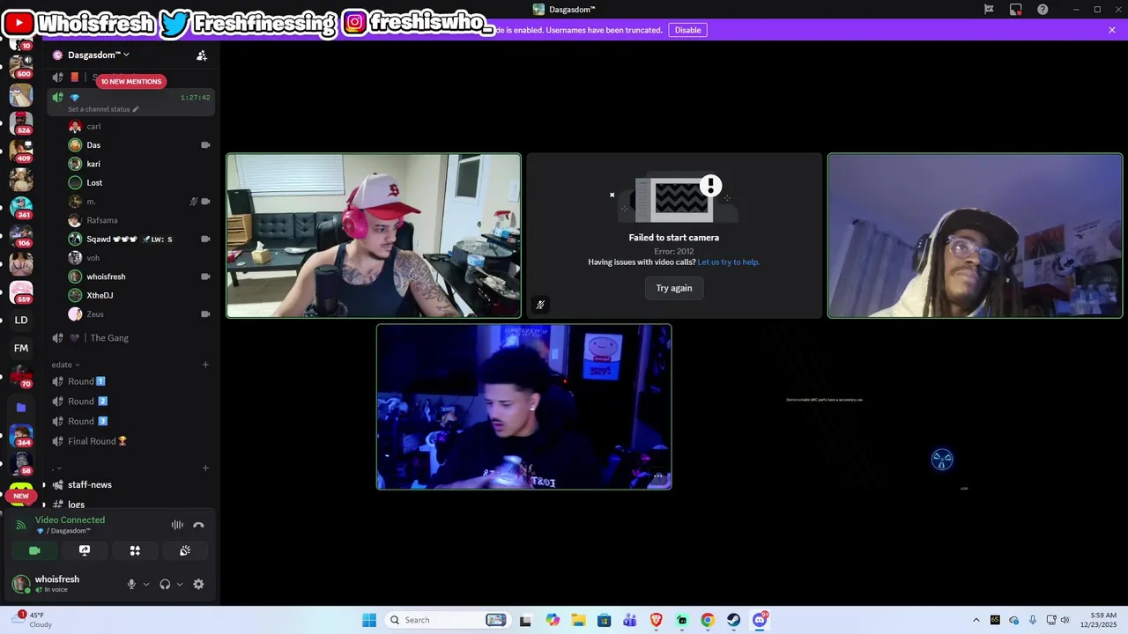
Task: Open the LD server in the server list
Action: (x=21, y=320)
